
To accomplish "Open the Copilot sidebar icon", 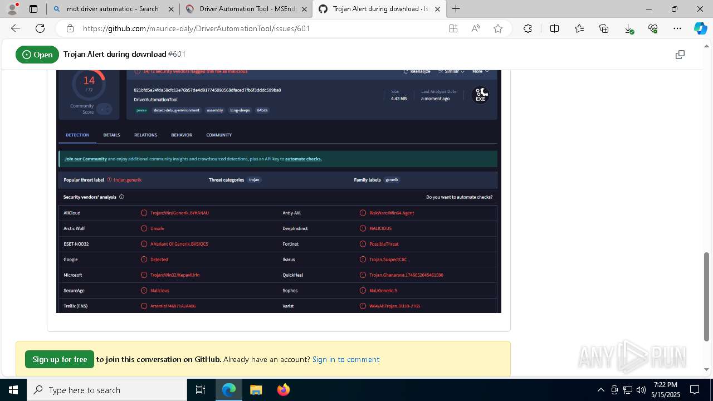I will [700, 28].
